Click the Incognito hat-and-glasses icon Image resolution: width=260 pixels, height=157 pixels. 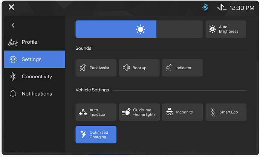point(170,112)
